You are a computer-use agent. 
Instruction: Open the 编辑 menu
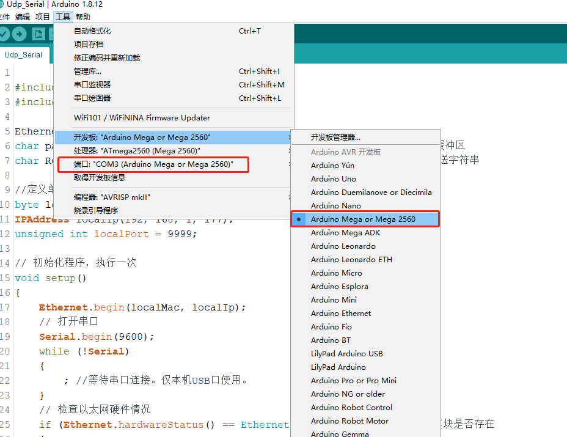pos(23,17)
